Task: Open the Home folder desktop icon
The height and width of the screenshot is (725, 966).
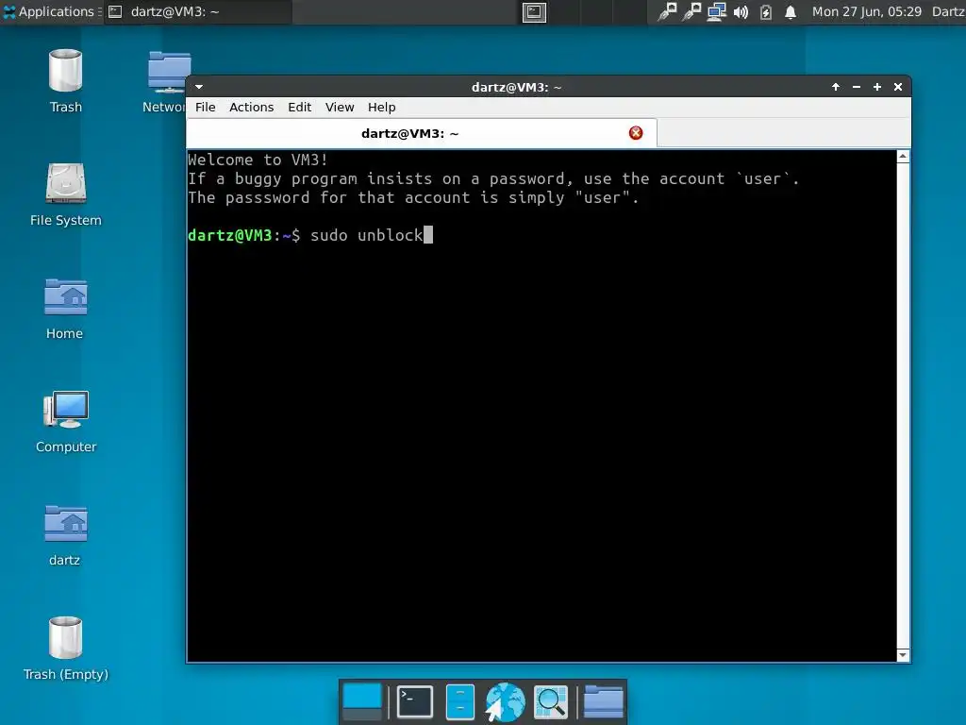Action: 65,309
